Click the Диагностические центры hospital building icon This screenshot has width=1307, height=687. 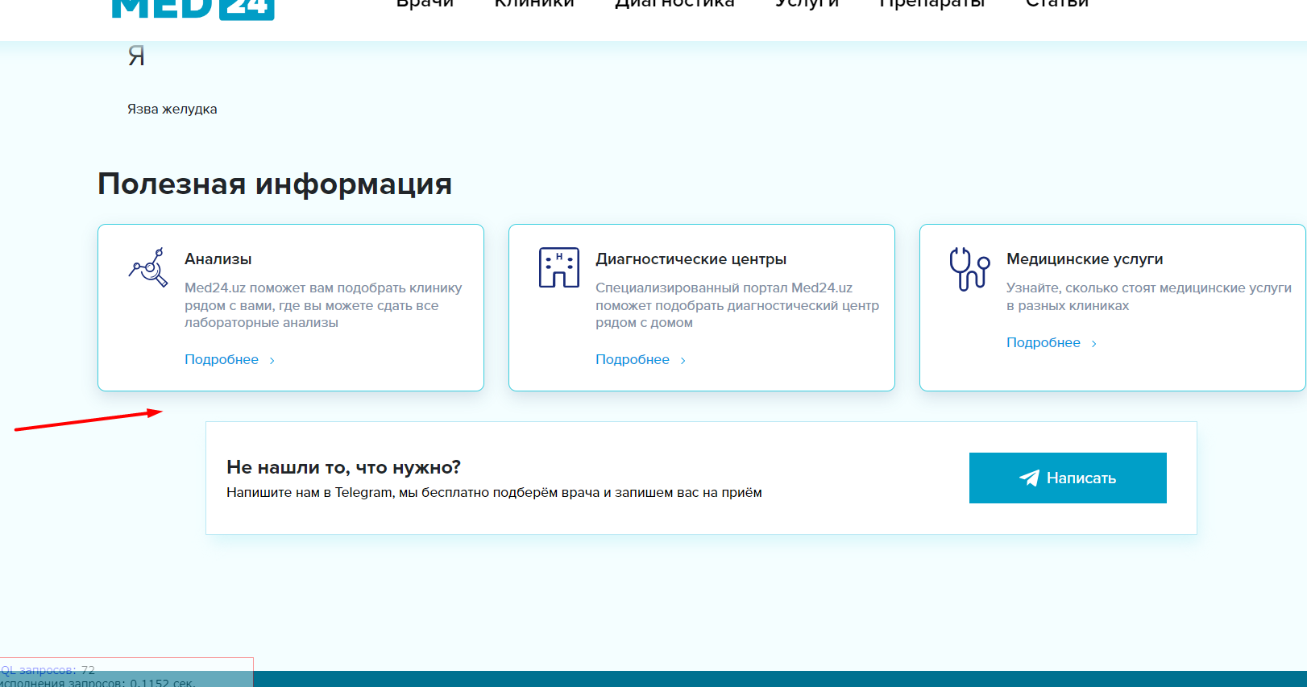tap(559, 267)
